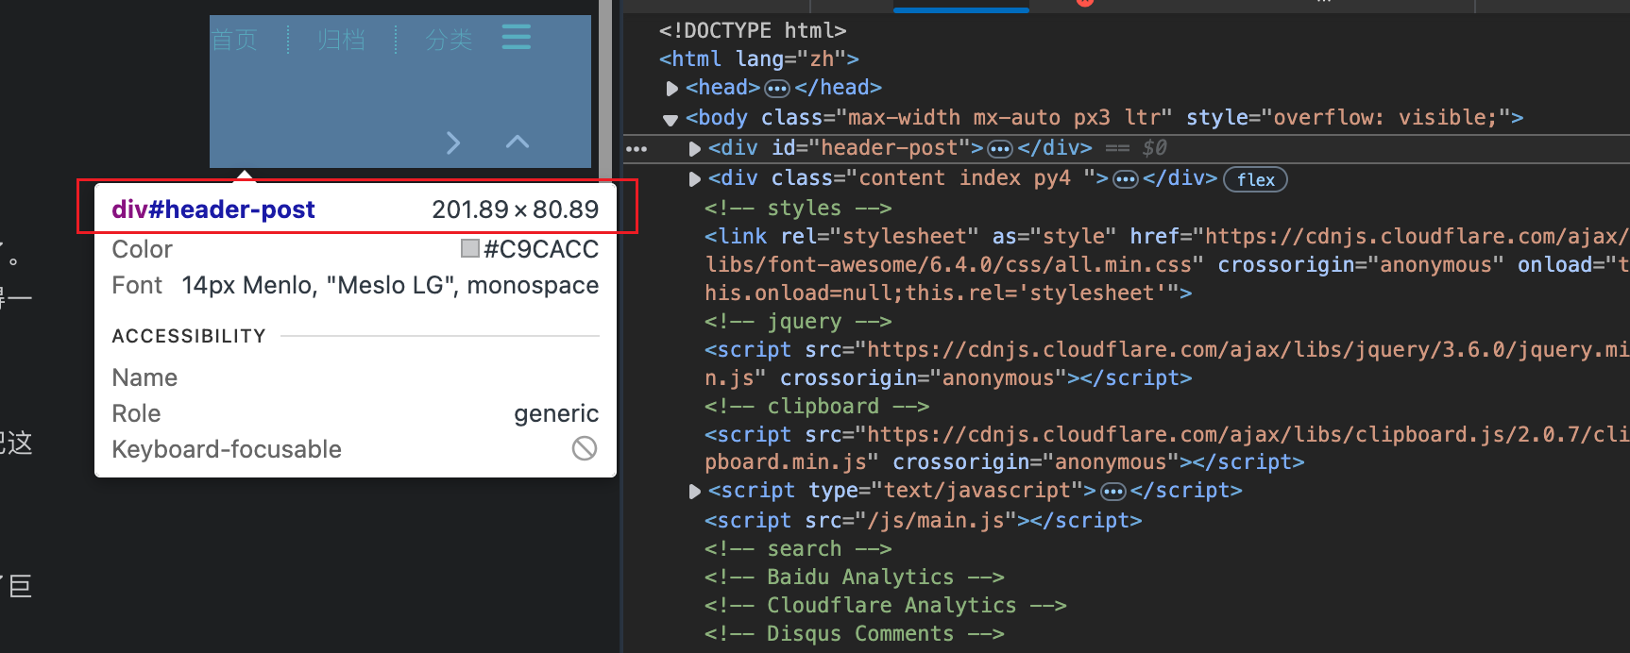Viewport: 1630px width, 653px height.
Task: Click the right chevron arrow icon
Action: pos(453,142)
